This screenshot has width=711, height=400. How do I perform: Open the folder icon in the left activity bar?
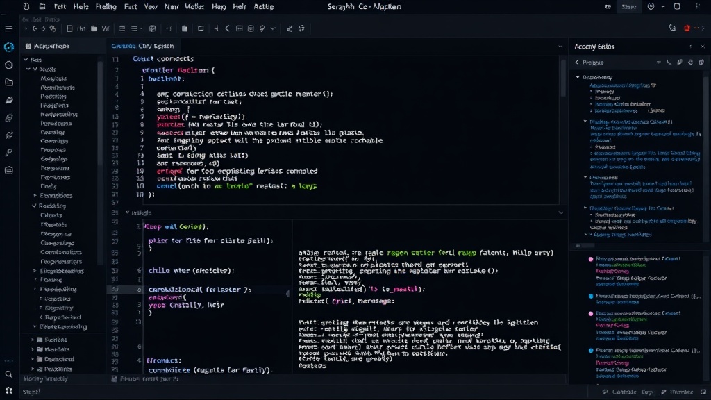point(9,83)
